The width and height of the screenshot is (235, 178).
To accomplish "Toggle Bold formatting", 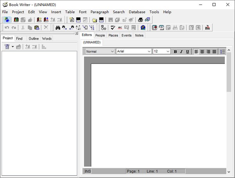I will point(175,51).
